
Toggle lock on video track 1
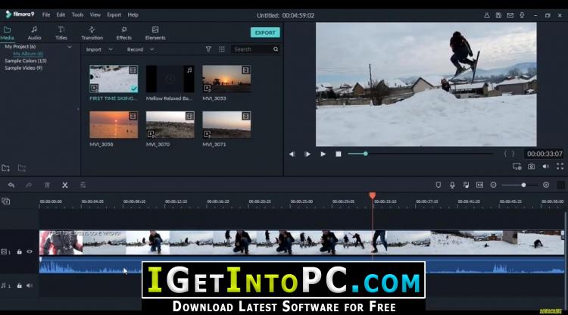(19, 251)
